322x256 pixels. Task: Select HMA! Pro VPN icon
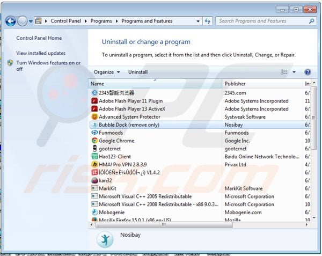coord(94,164)
